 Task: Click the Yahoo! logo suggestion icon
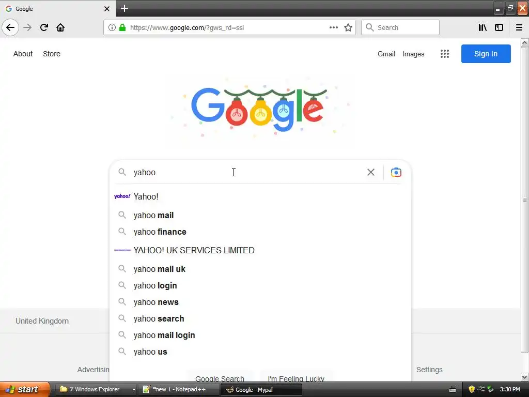click(x=122, y=196)
